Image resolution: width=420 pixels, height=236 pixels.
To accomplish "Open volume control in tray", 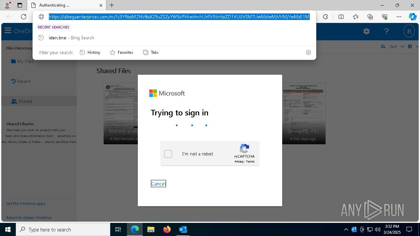I will coord(378,229).
